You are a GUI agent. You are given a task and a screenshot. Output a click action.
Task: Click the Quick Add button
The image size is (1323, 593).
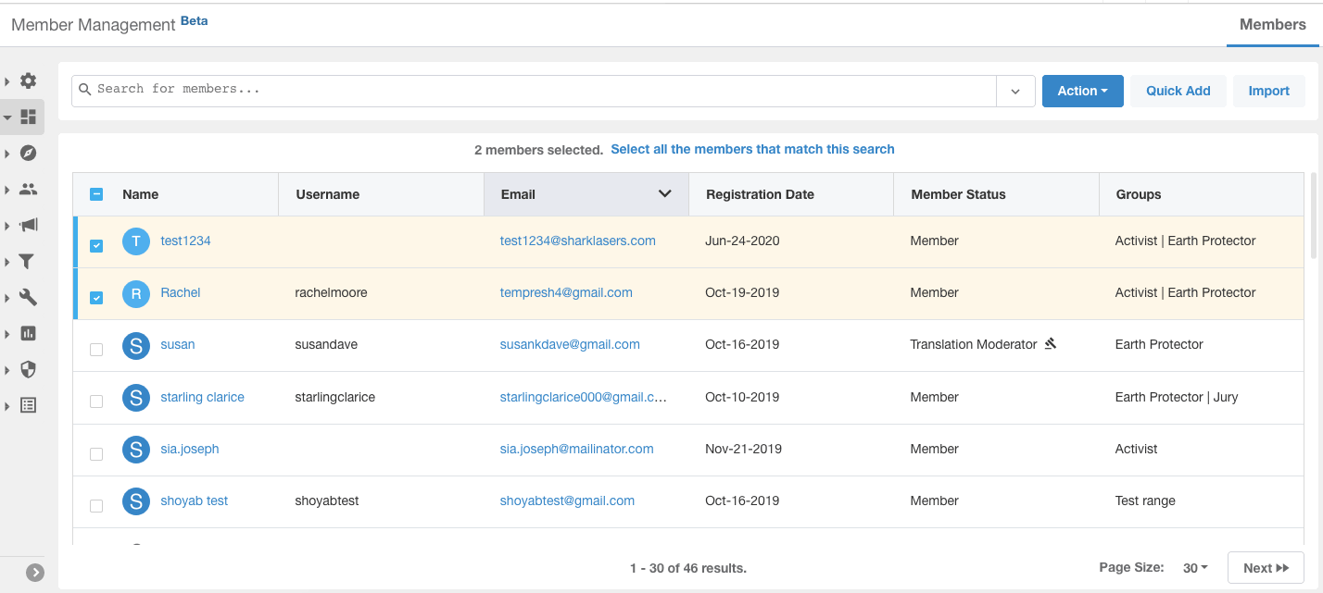[x=1178, y=91]
